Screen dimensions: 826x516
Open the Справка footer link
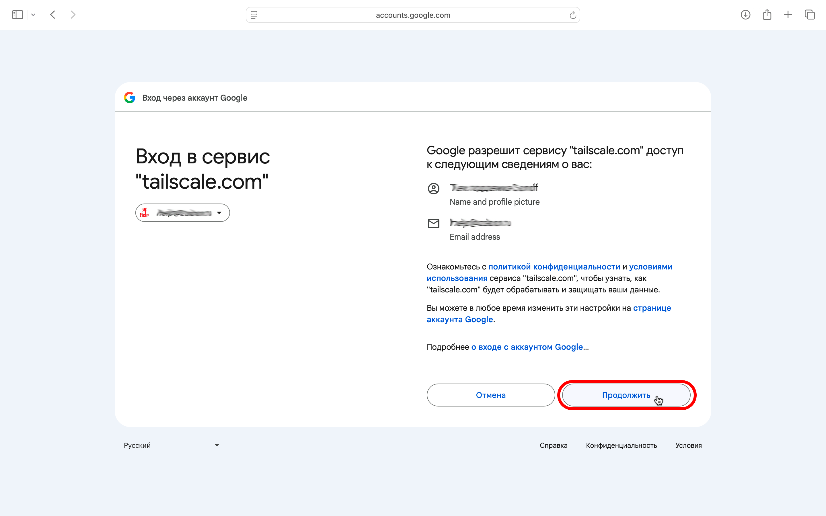tap(554, 445)
